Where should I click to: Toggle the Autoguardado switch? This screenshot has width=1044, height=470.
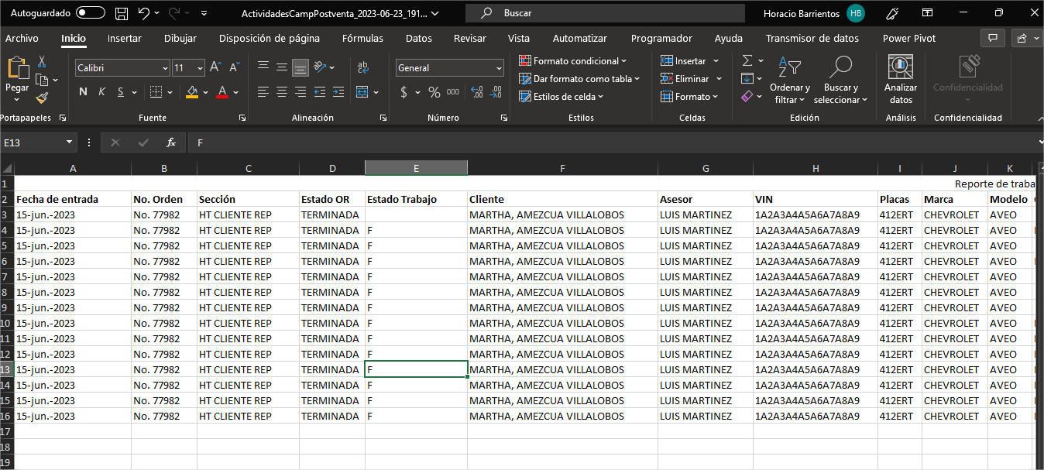(x=91, y=13)
